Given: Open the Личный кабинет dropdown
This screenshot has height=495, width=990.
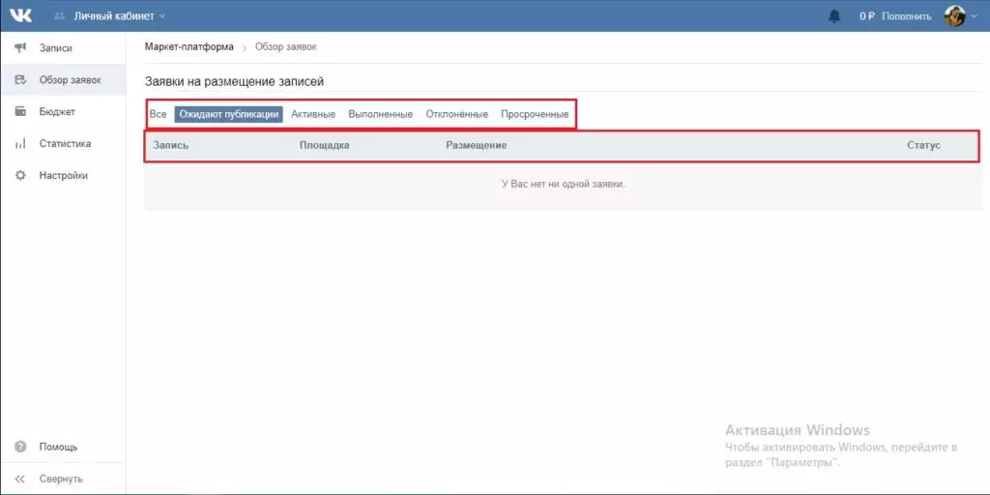Looking at the screenshot, I should pyautogui.click(x=119, y=16).
